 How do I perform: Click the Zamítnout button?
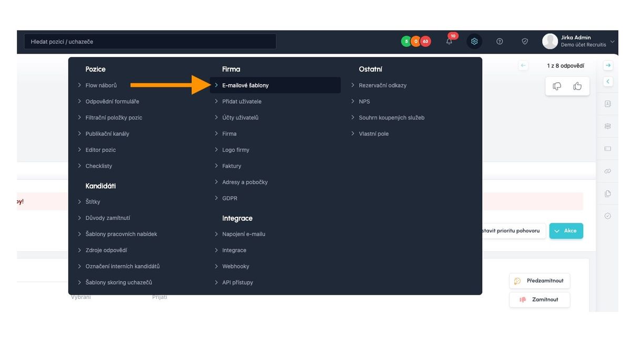pos(540,299)
